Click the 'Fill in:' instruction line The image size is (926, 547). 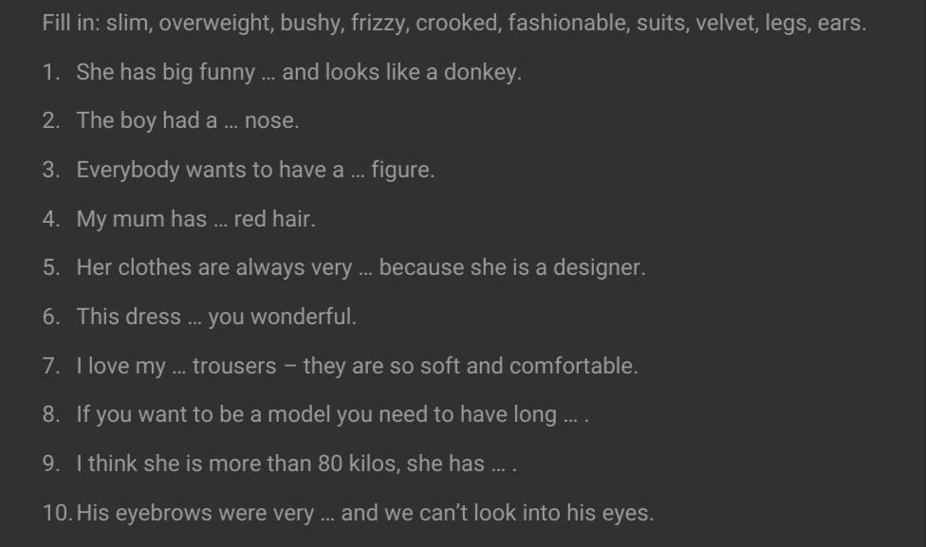(454, 24)
